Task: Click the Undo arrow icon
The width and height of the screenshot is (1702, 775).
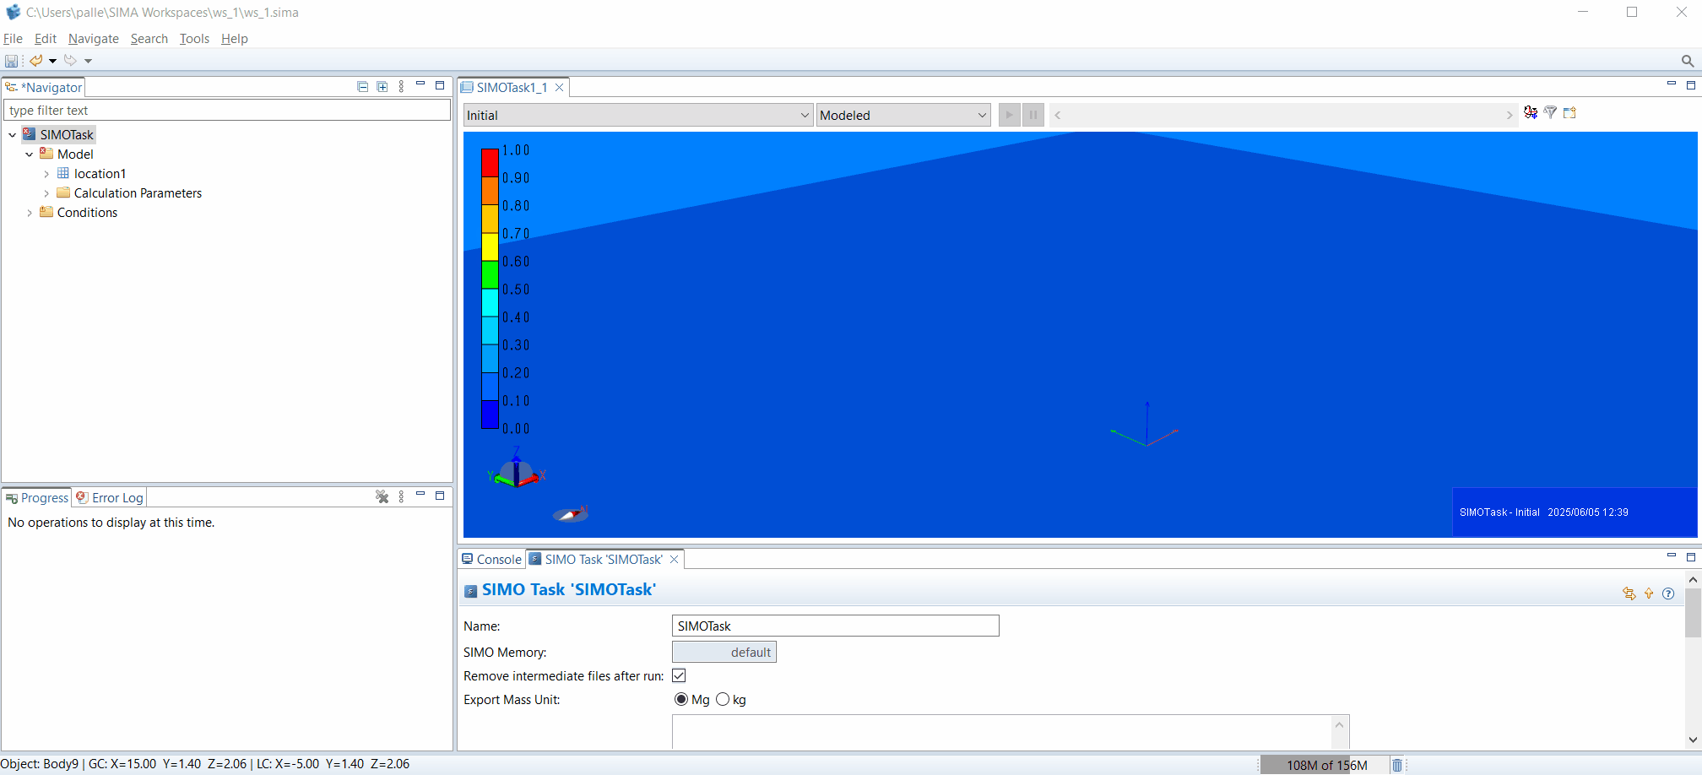Action: (x=35, y=61)
